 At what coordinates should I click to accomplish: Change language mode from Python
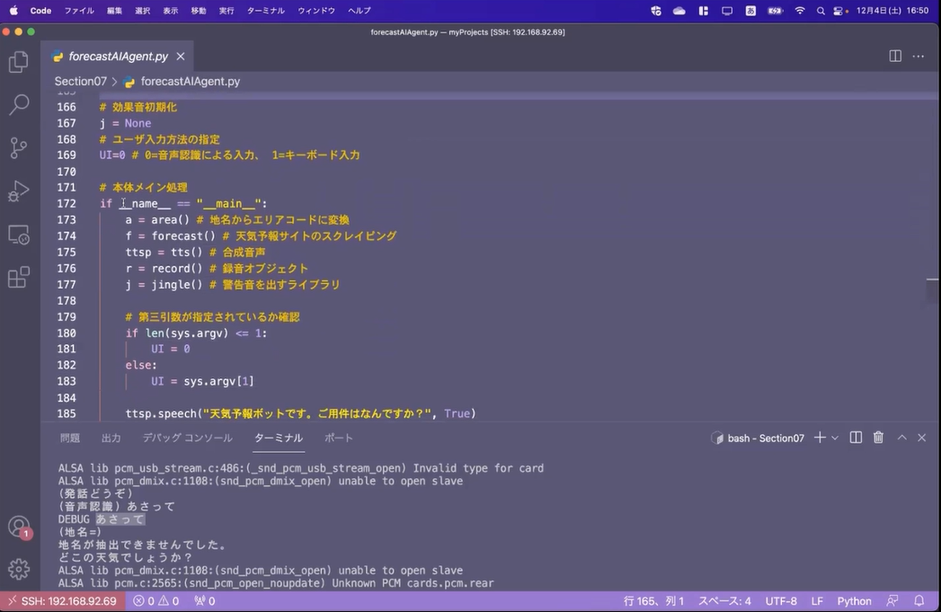854,601
